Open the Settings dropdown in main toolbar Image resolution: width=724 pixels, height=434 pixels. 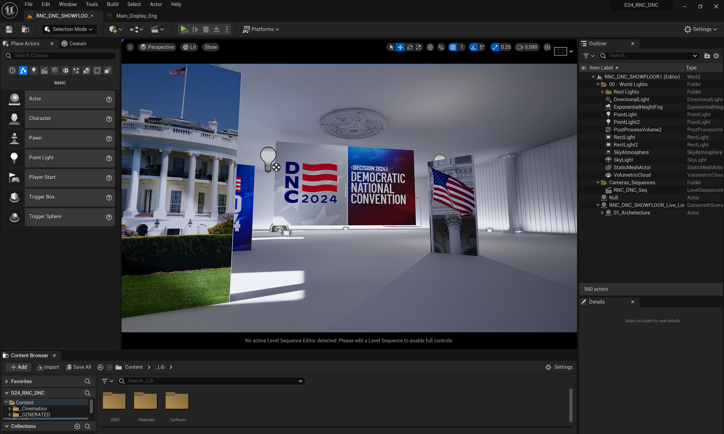700,29
